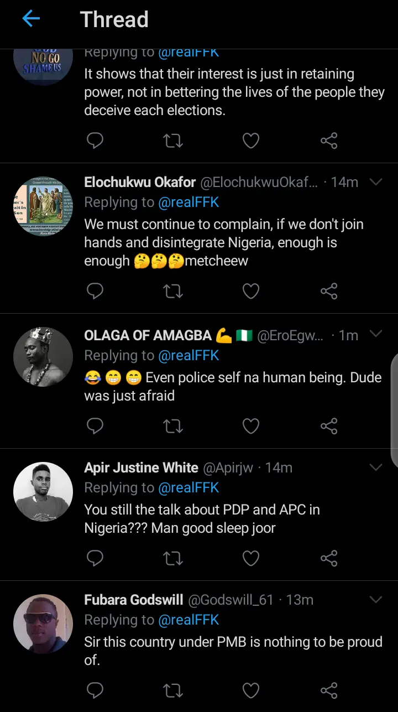
Task: Like Apir Justine White's tweet
Action: 251,559
